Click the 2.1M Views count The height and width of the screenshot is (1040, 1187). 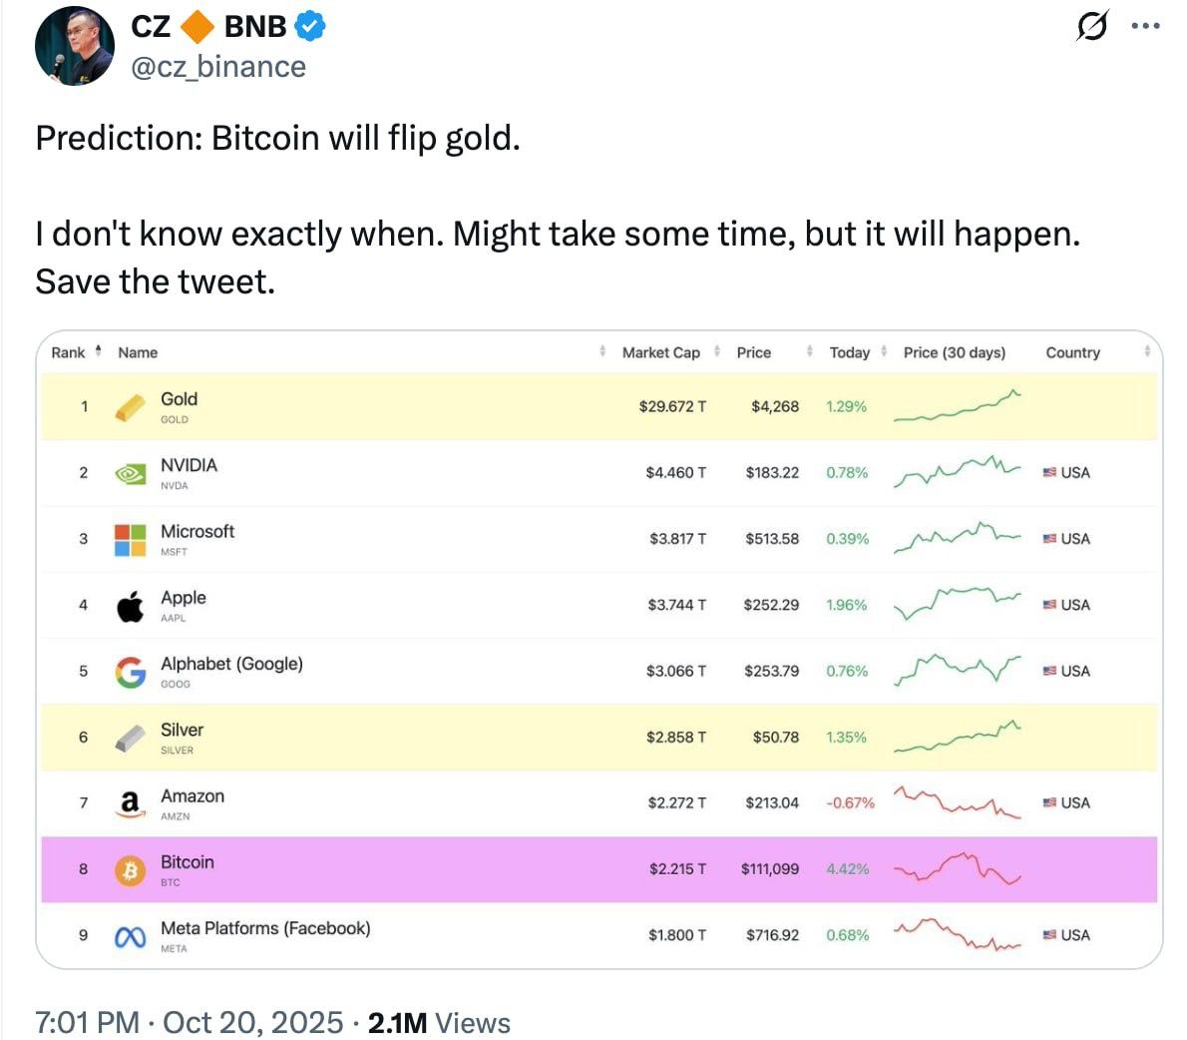[x=439, y=1022]
